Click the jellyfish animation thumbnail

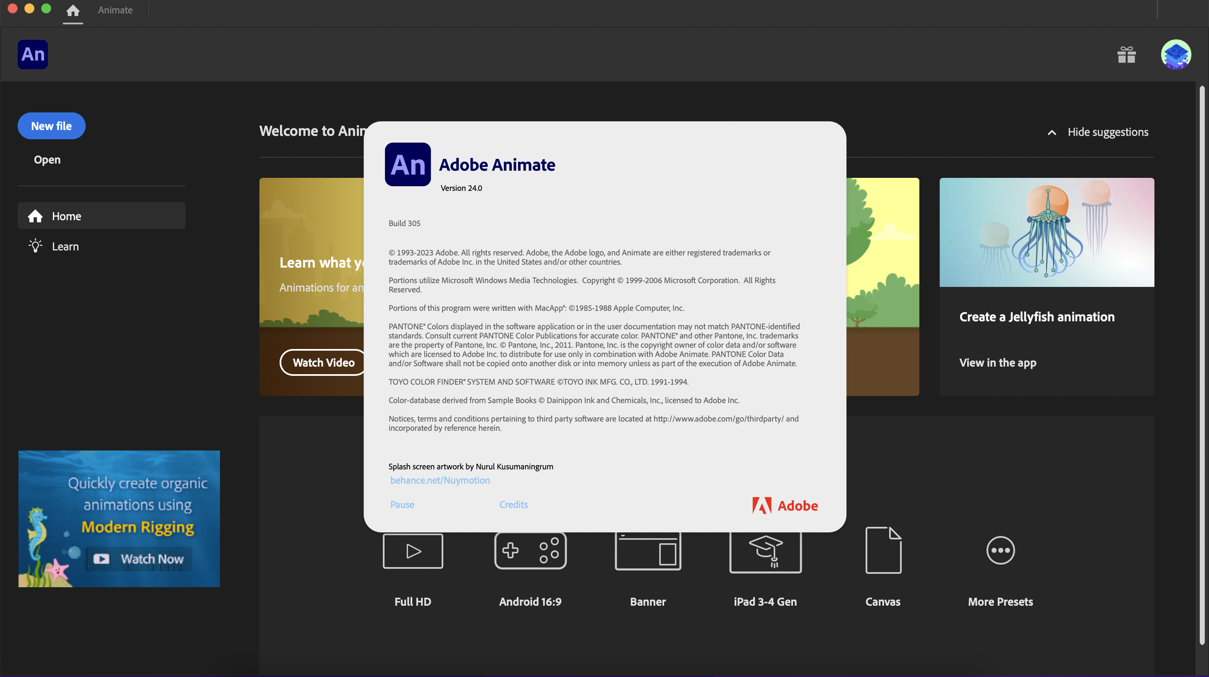(x=1047, y=232)
